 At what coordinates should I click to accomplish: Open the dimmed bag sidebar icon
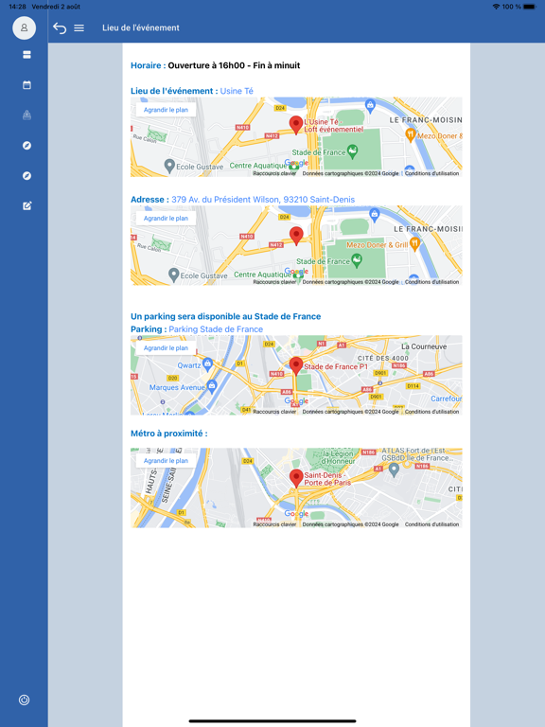pyautogui.click(x=26, y=115)
